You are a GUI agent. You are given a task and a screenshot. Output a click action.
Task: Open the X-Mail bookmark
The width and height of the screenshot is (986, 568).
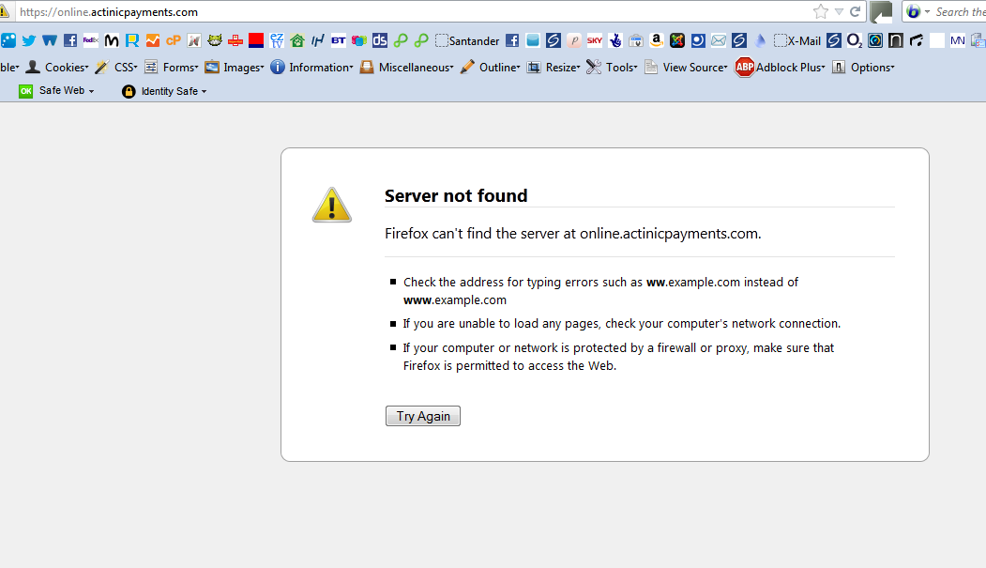point(796,40)
